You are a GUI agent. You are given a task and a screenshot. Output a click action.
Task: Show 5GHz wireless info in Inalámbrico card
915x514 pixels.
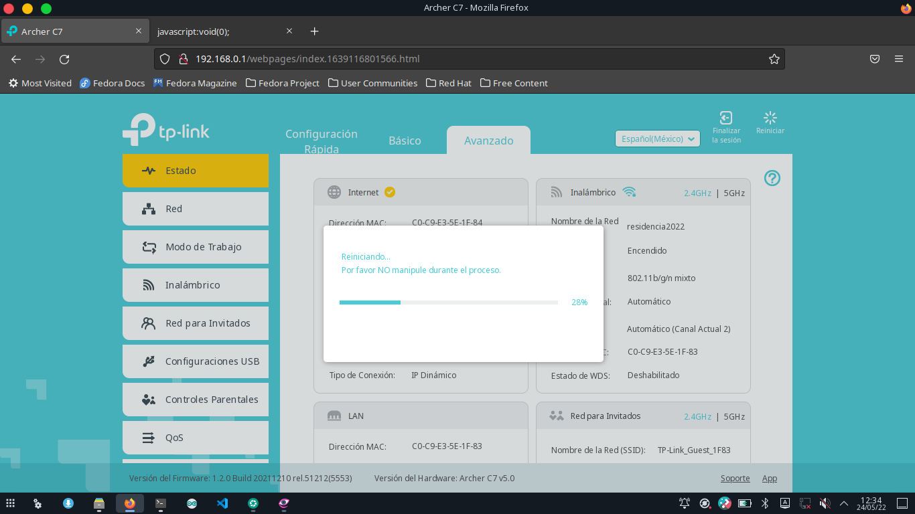point(734,193)
